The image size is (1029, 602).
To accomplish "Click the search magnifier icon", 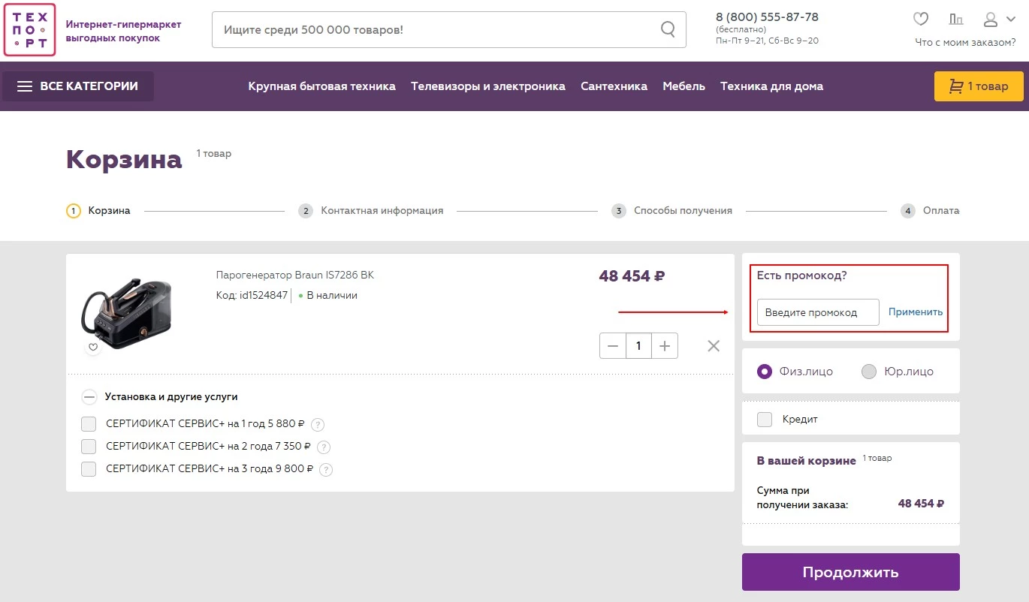I will tap(668, 29).
